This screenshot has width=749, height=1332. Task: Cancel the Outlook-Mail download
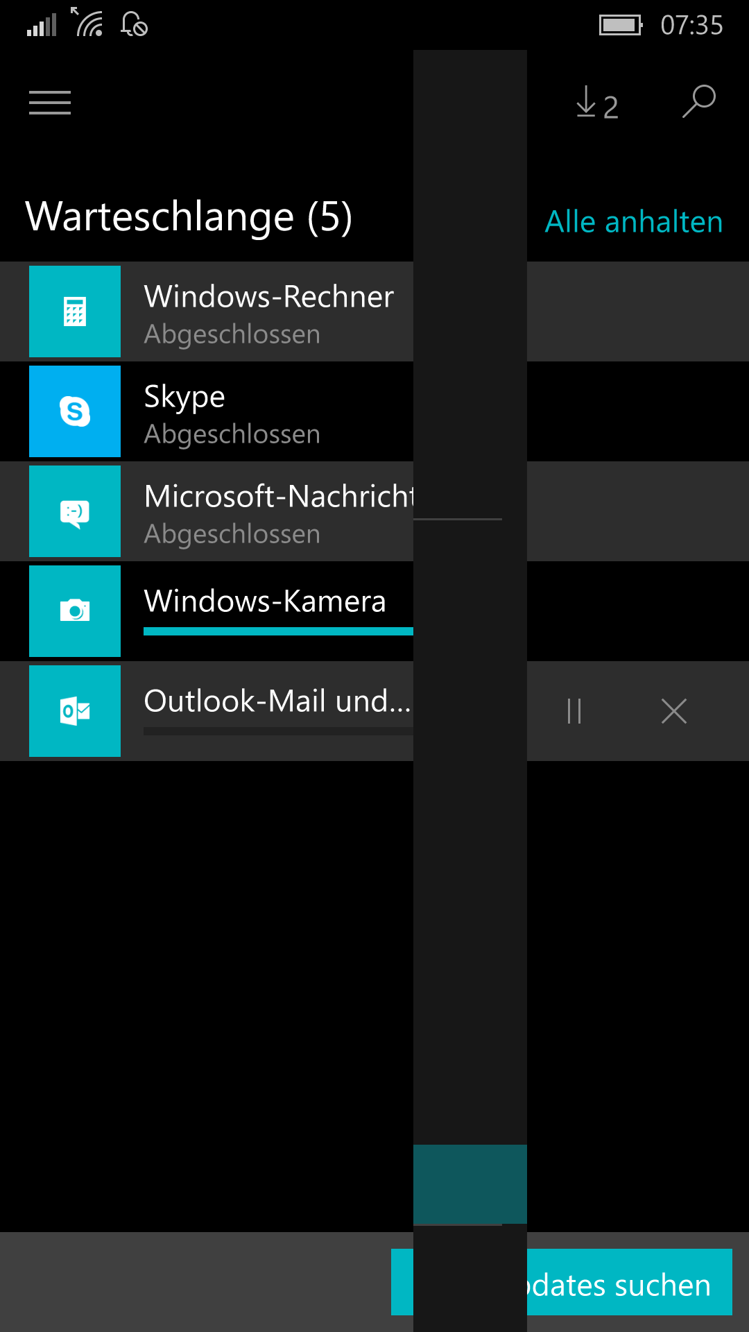pos(674,711)
